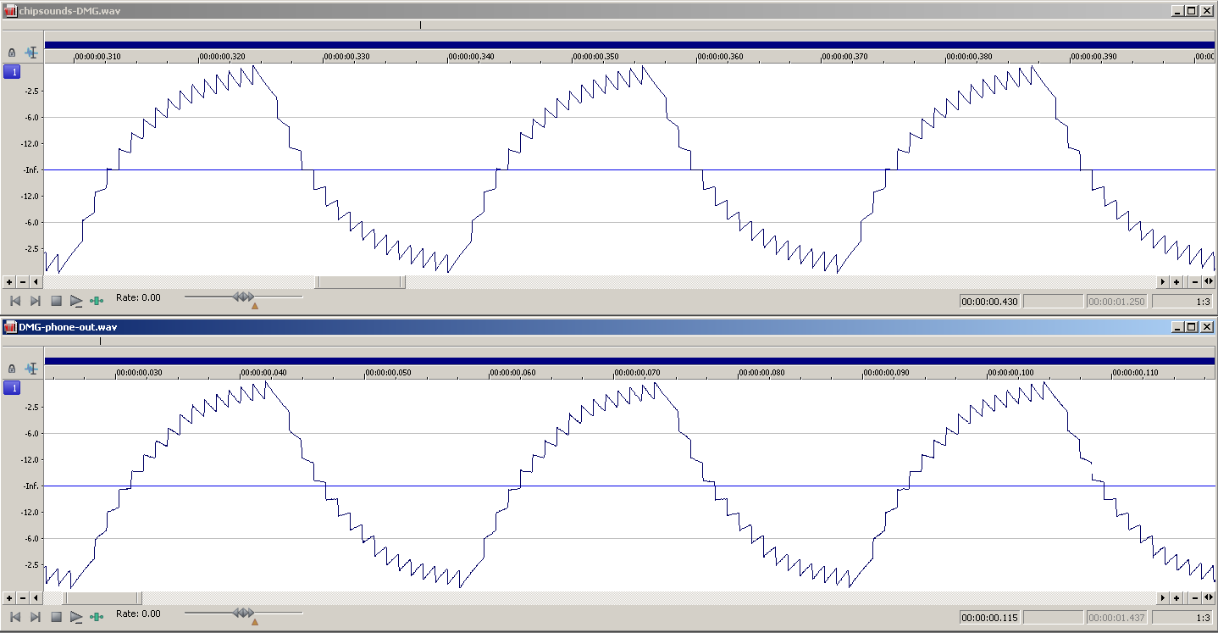
Task: Click the orange triangle marker under DMG-phone-out.wav rate slider
Action: click(254, 622)
